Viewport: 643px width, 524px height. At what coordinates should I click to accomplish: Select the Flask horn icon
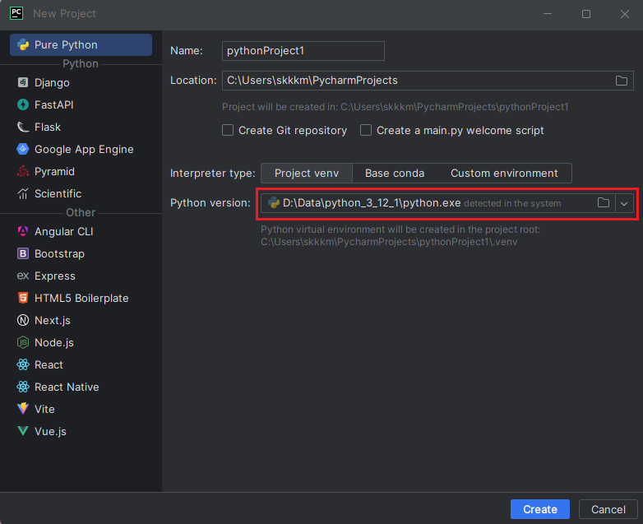[x=23, y=127]
